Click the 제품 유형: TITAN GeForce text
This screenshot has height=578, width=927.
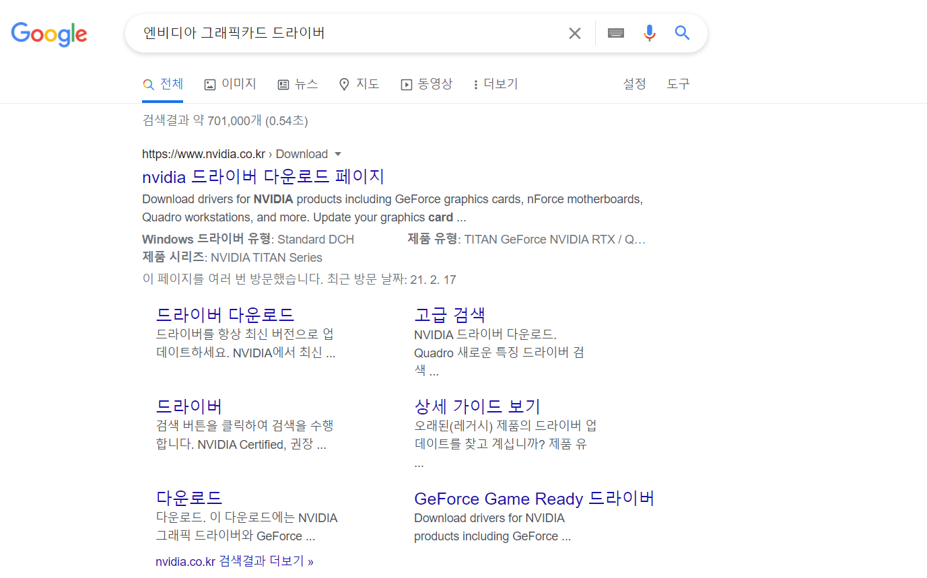click(x=526, y=239)
